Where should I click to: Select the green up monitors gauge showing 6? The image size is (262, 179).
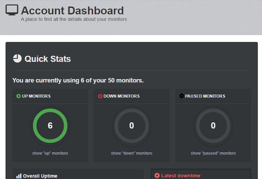pos(50,126)
